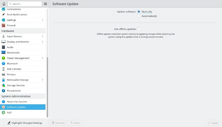Enable the Use offline updates checkbox
Viewport: 222px width, 127px height.
coord(139,29)
